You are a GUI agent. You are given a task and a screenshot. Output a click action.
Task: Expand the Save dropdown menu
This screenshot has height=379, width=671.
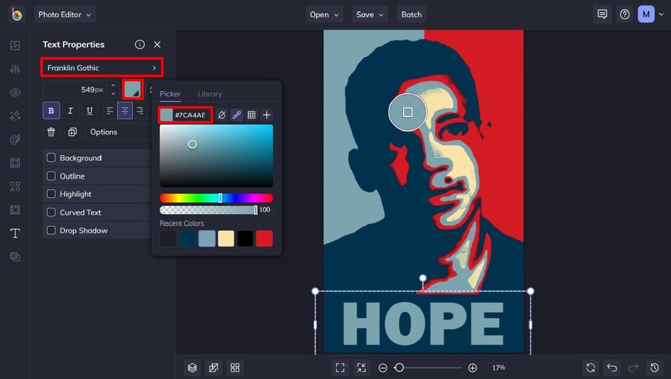[x=370, y=14]
